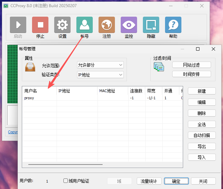Screen dimensions: 223x189
Task: Click the -1 connections cell
Action: coord(132,98)
